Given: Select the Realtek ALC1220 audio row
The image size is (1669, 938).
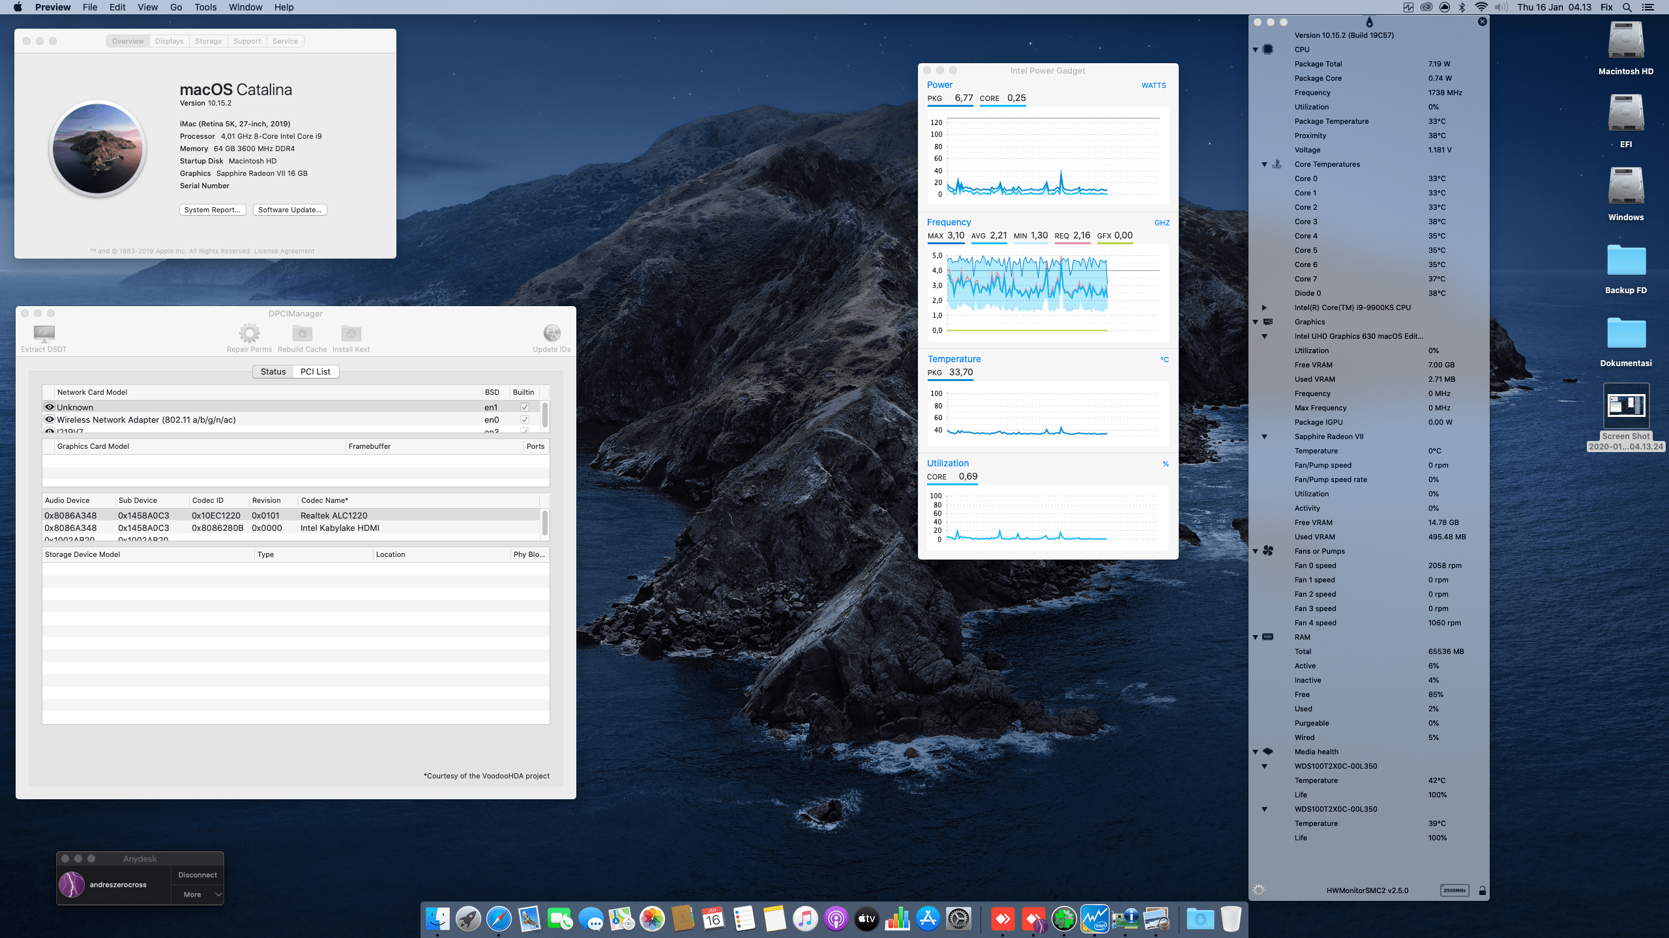Looking at the screenshot, I should point(292,515).
